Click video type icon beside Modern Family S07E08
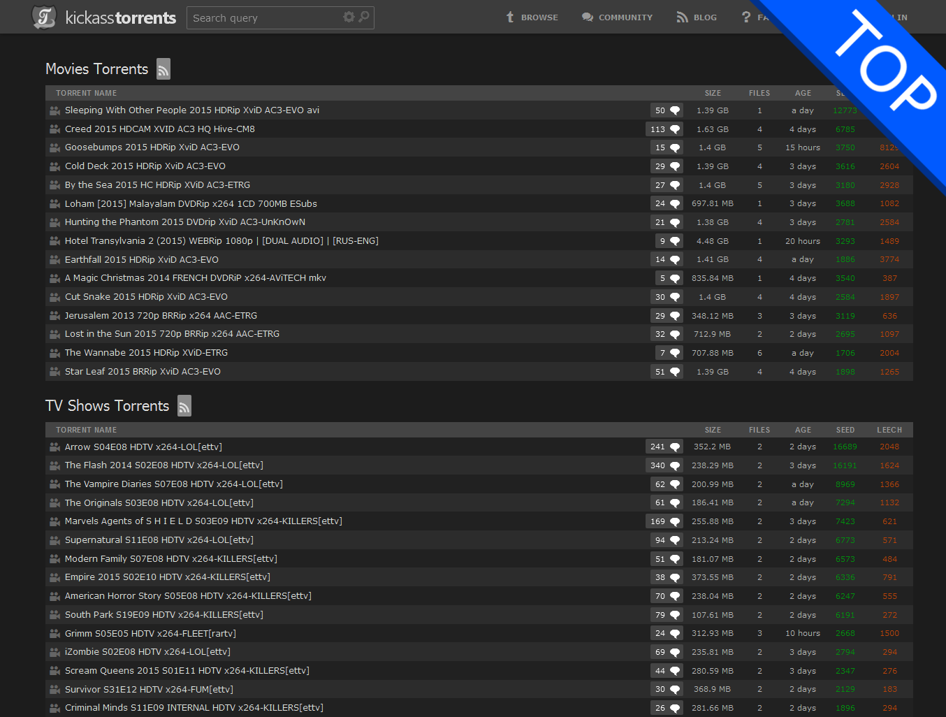 (54, 558)
